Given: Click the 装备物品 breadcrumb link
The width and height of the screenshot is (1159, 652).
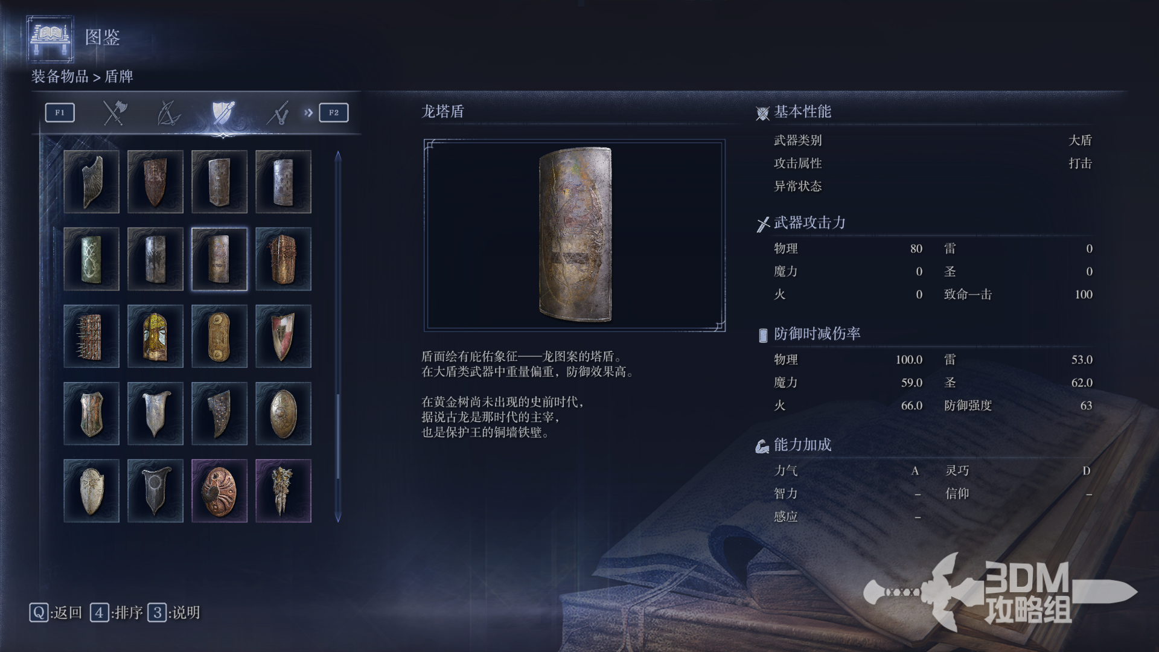Looking at the screenshot, I should click(60, 77).
